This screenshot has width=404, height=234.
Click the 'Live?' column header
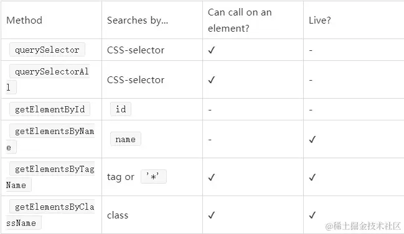click(320, 20)
